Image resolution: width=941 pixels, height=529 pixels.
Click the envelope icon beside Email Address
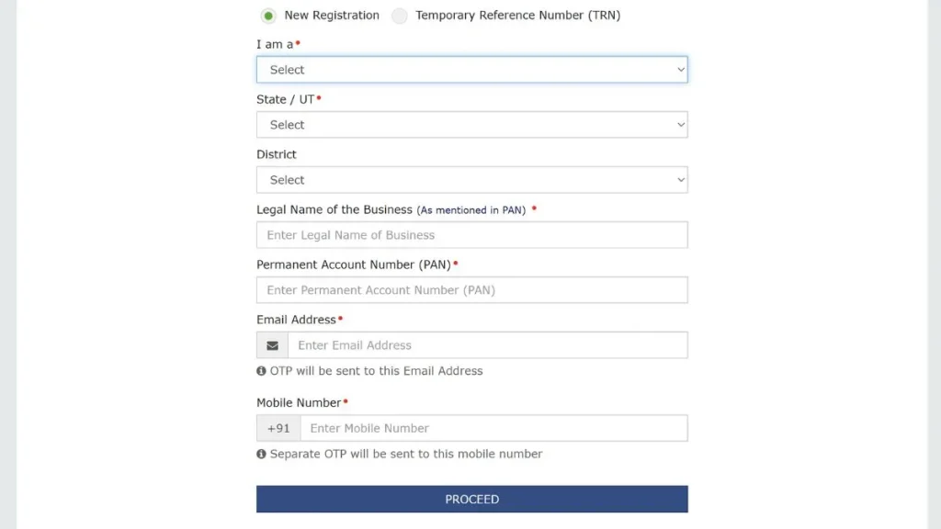[x=271, y=344]
